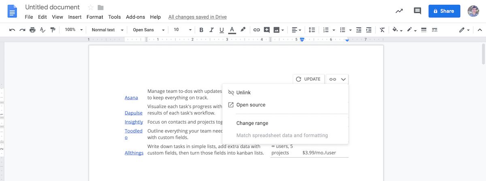Toggle bold formatting
Viewport: 486px width, 181px height.
[x=201, y=30]
